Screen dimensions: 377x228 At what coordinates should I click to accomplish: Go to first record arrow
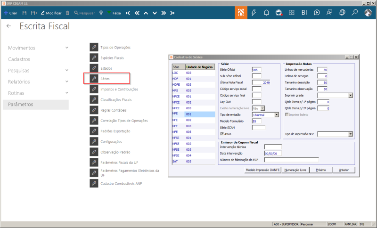(x=128, y=13)
